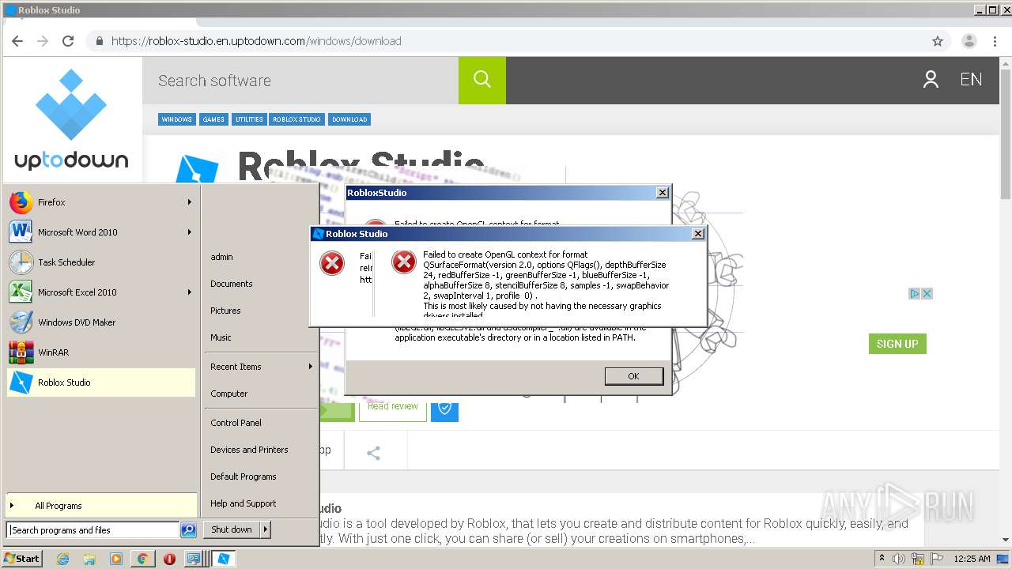Image resolution: width=1012 pixels, height=569 pixels.
Task: Click the ROBLOX STUDIO breadcrumb tag
Action: [x=297, y=119]
